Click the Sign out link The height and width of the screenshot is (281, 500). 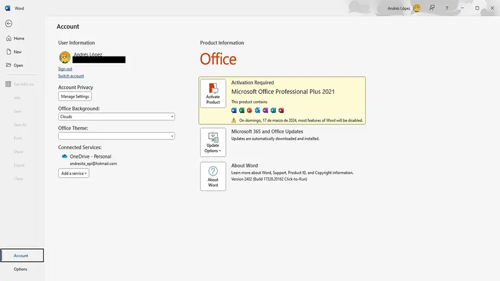click(x=65, y=69)
